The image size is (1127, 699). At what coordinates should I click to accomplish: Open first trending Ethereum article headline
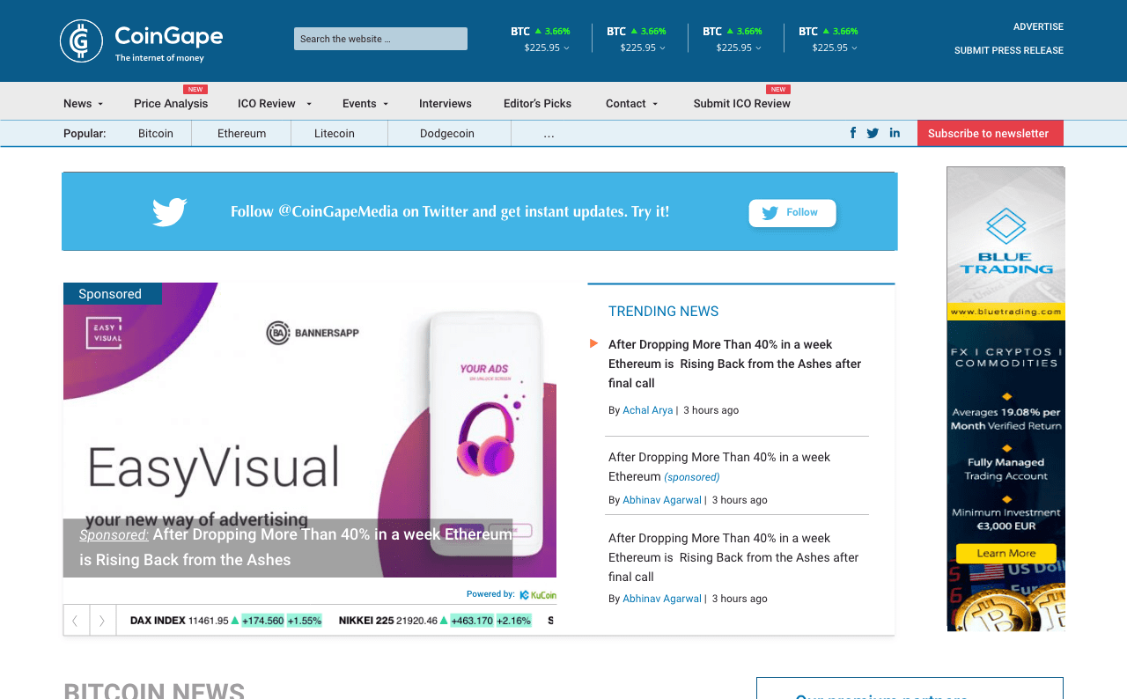[x=735, y=364]
